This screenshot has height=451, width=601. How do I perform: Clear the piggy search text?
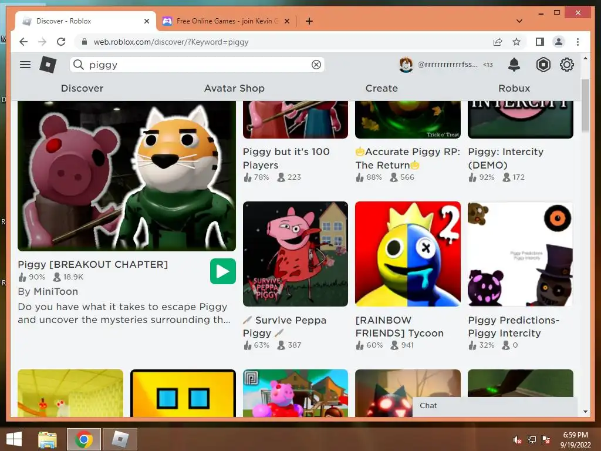[316, 65]
